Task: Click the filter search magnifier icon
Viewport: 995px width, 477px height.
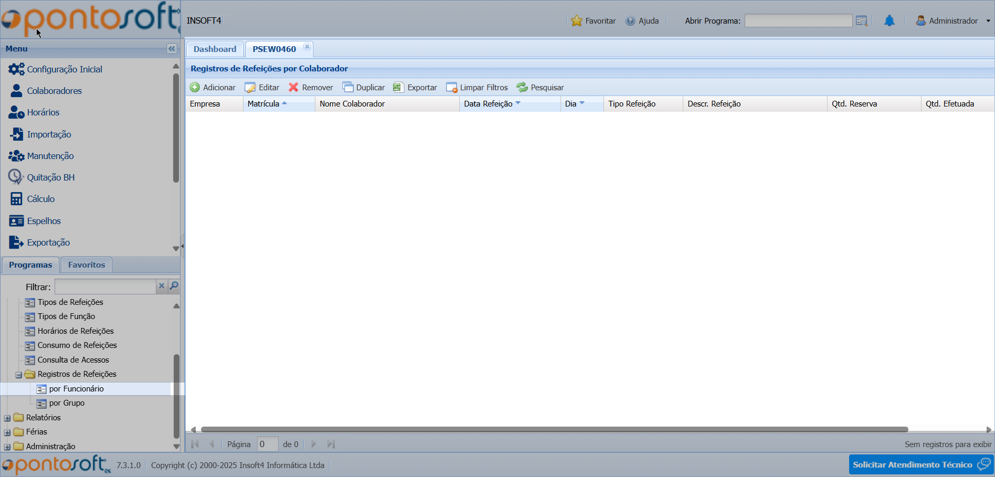Action: [x=174, y=286]
